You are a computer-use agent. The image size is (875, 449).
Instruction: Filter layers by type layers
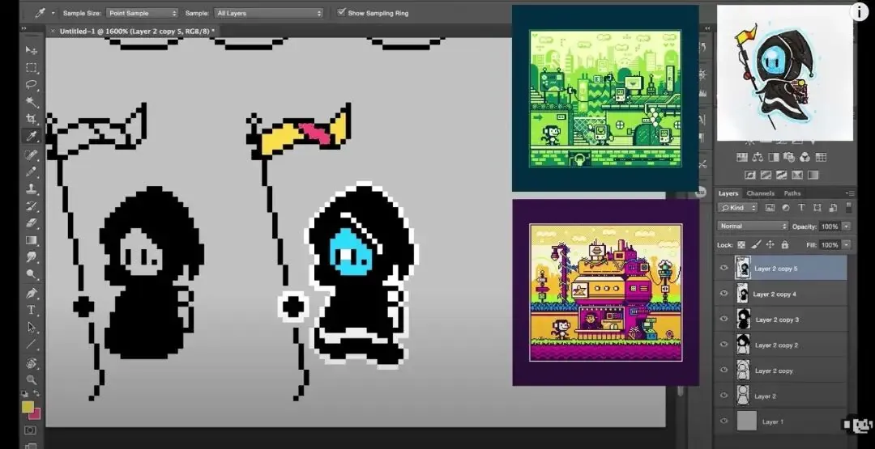(x=801, y=208)
